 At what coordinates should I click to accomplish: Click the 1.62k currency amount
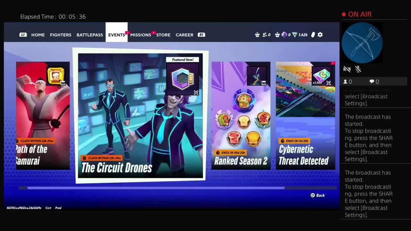click(x=303, y=35)
